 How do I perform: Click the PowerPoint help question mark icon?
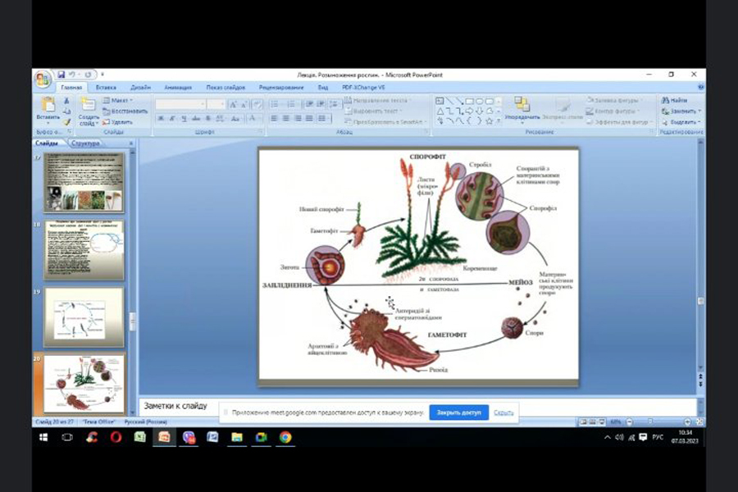pyautogui.click(x=701, y=87)
